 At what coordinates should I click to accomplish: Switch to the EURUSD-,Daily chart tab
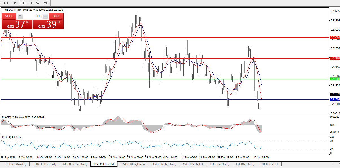44,164
